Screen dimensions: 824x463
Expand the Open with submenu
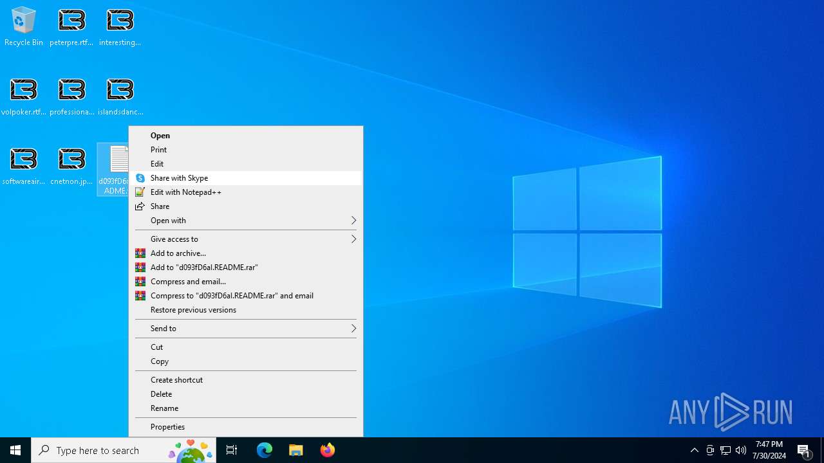[246, 221]
